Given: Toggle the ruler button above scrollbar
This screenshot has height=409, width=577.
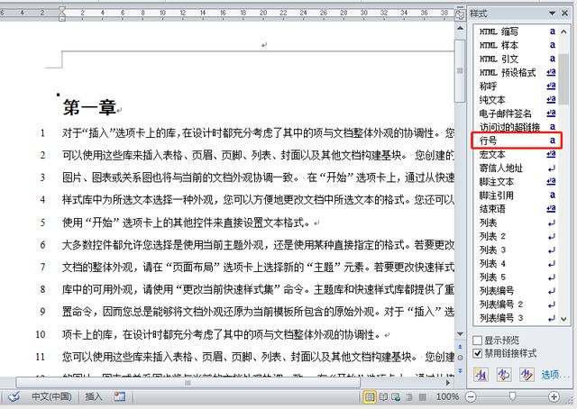Looking at the screenshot, I should tap(460, 14).
